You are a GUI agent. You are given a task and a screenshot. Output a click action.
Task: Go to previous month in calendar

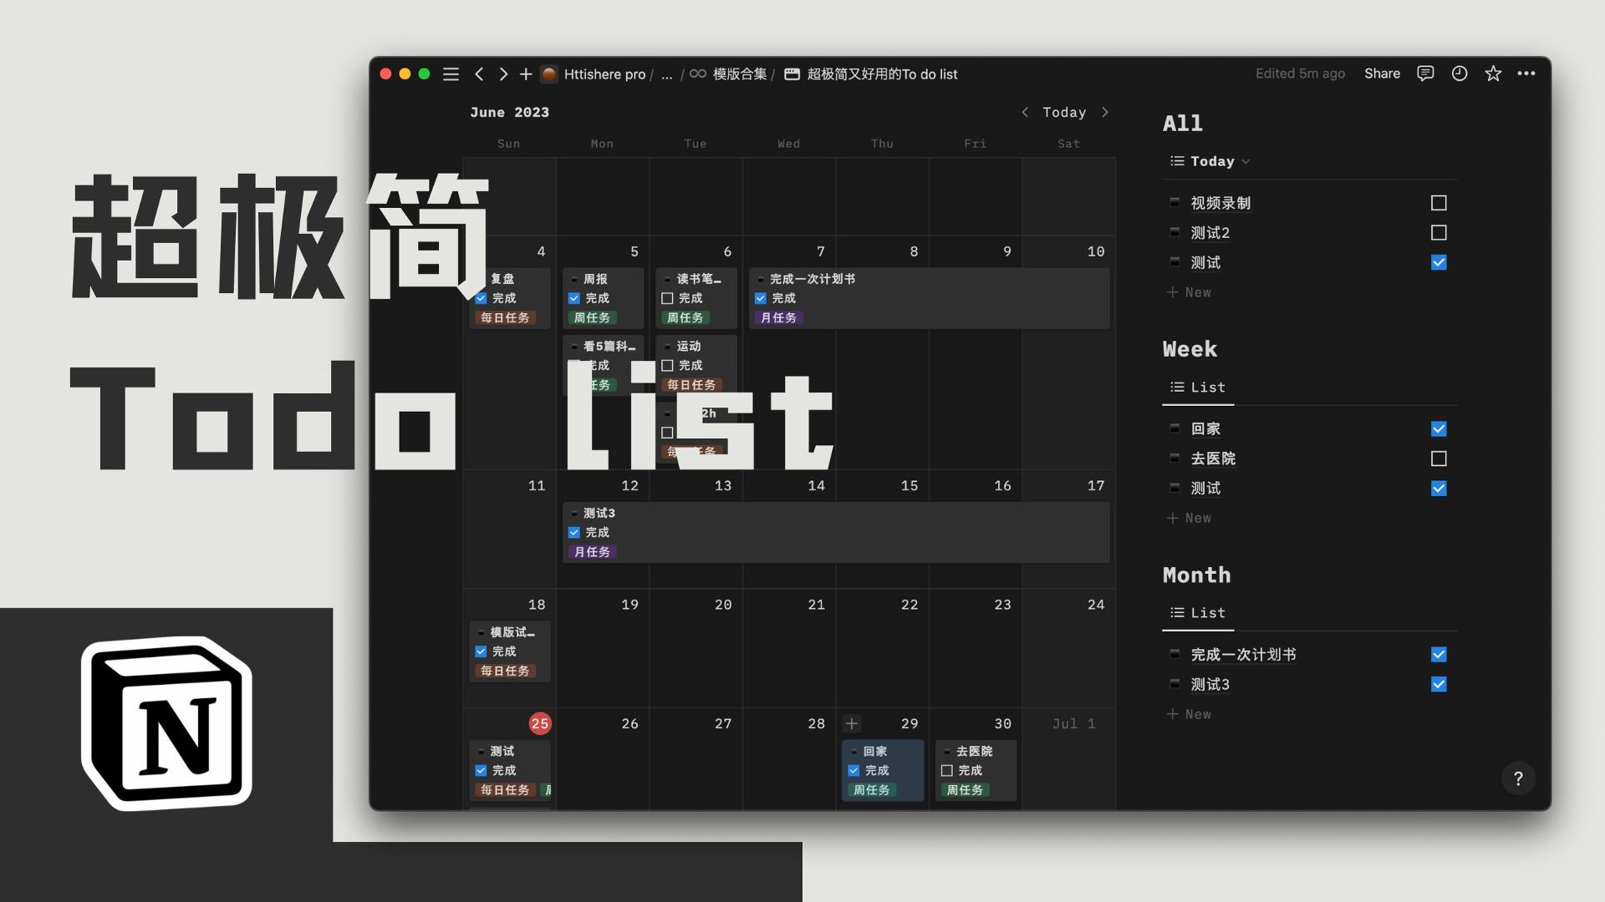click(1025, 112)
